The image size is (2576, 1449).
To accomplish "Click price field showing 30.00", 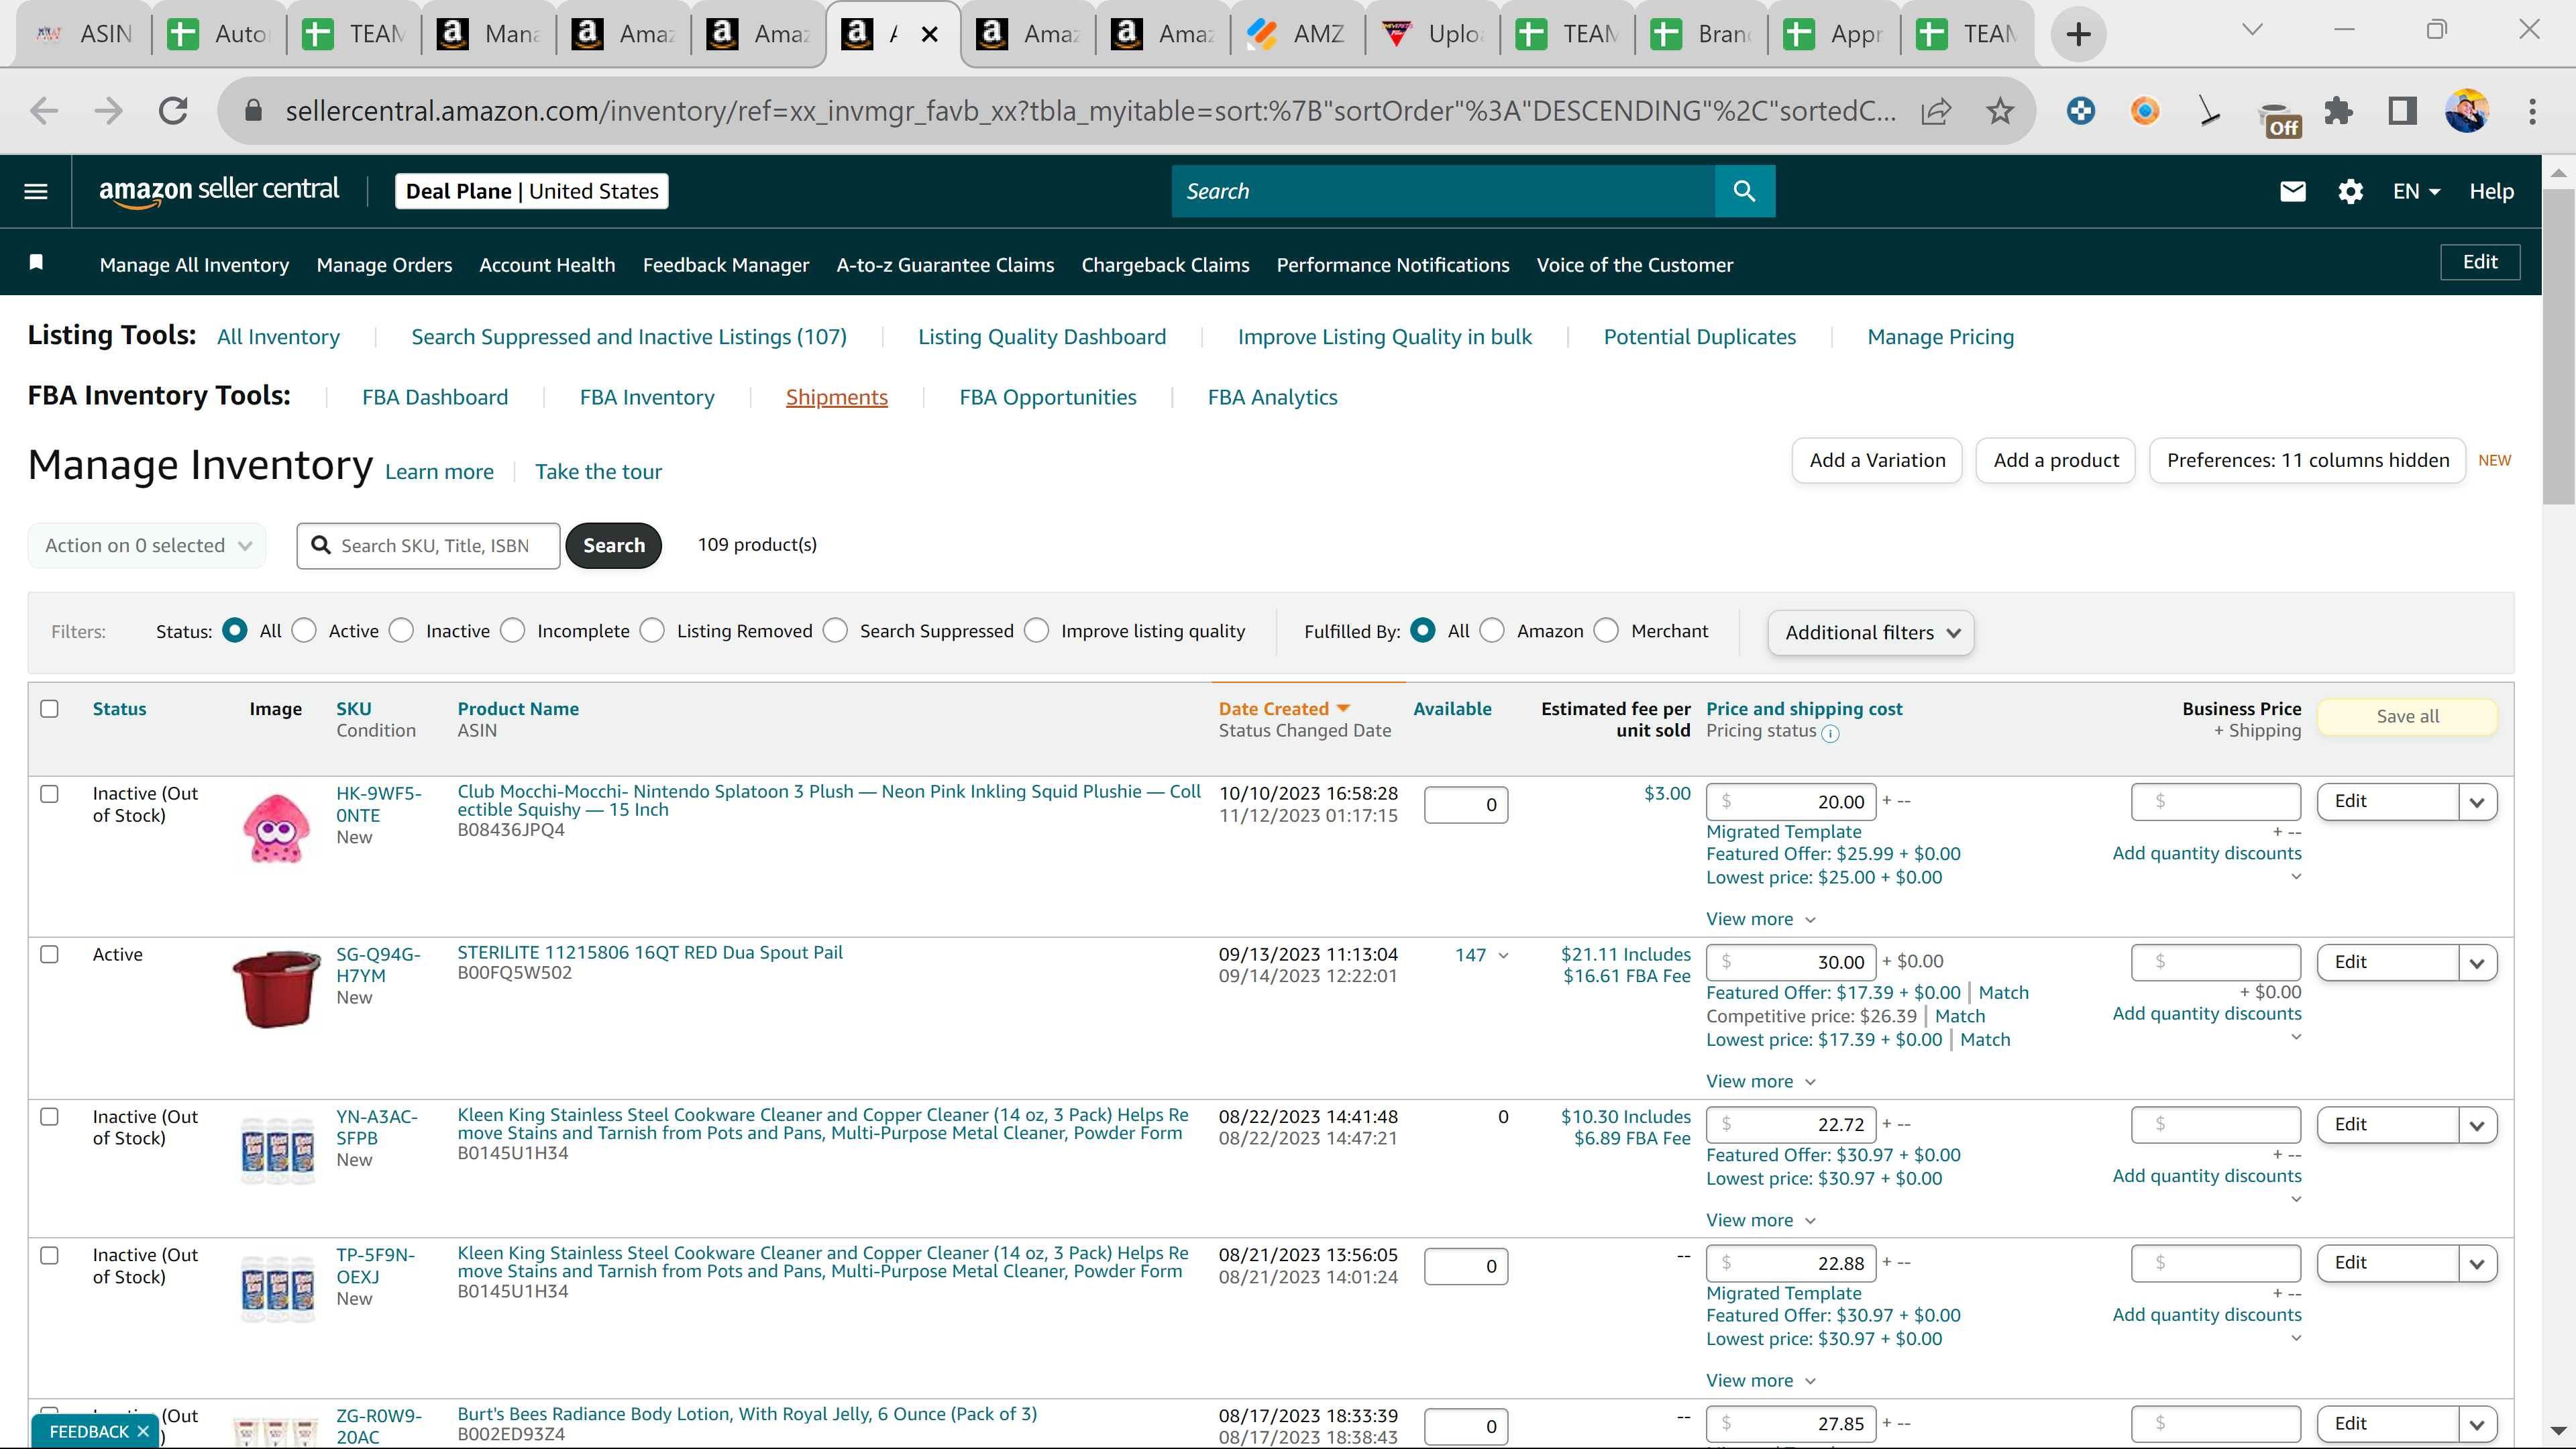I will (1791, 962).
